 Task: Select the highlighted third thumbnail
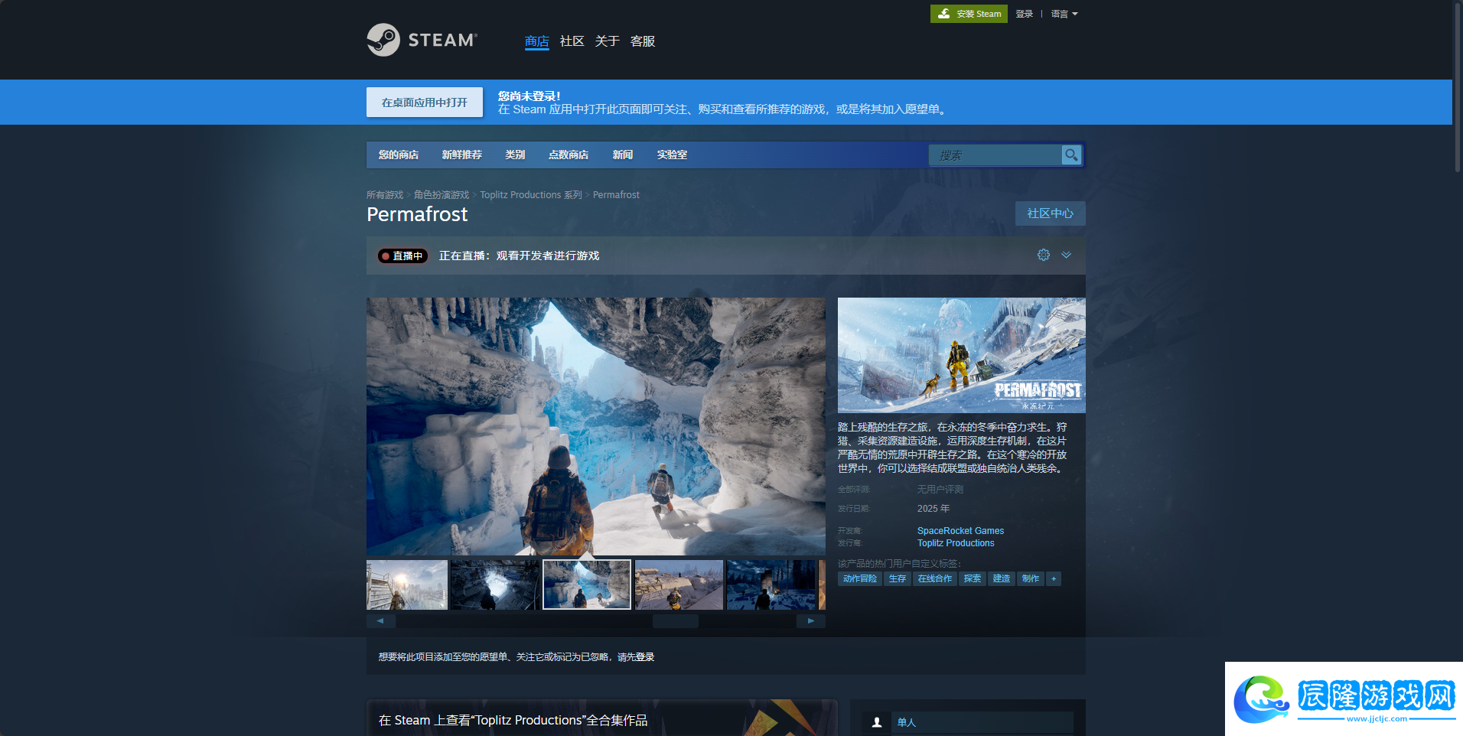(587, 585)
